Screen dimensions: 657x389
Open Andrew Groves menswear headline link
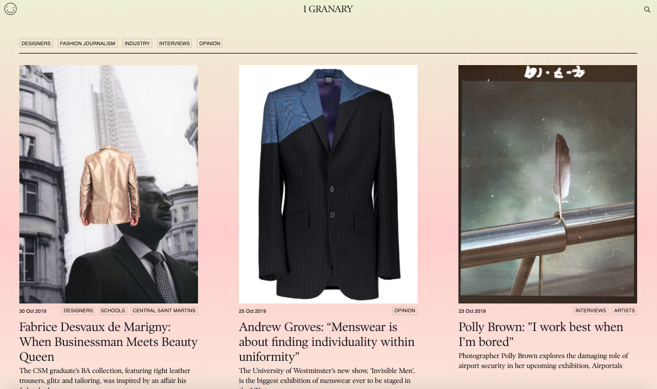(x=327, y=342)
